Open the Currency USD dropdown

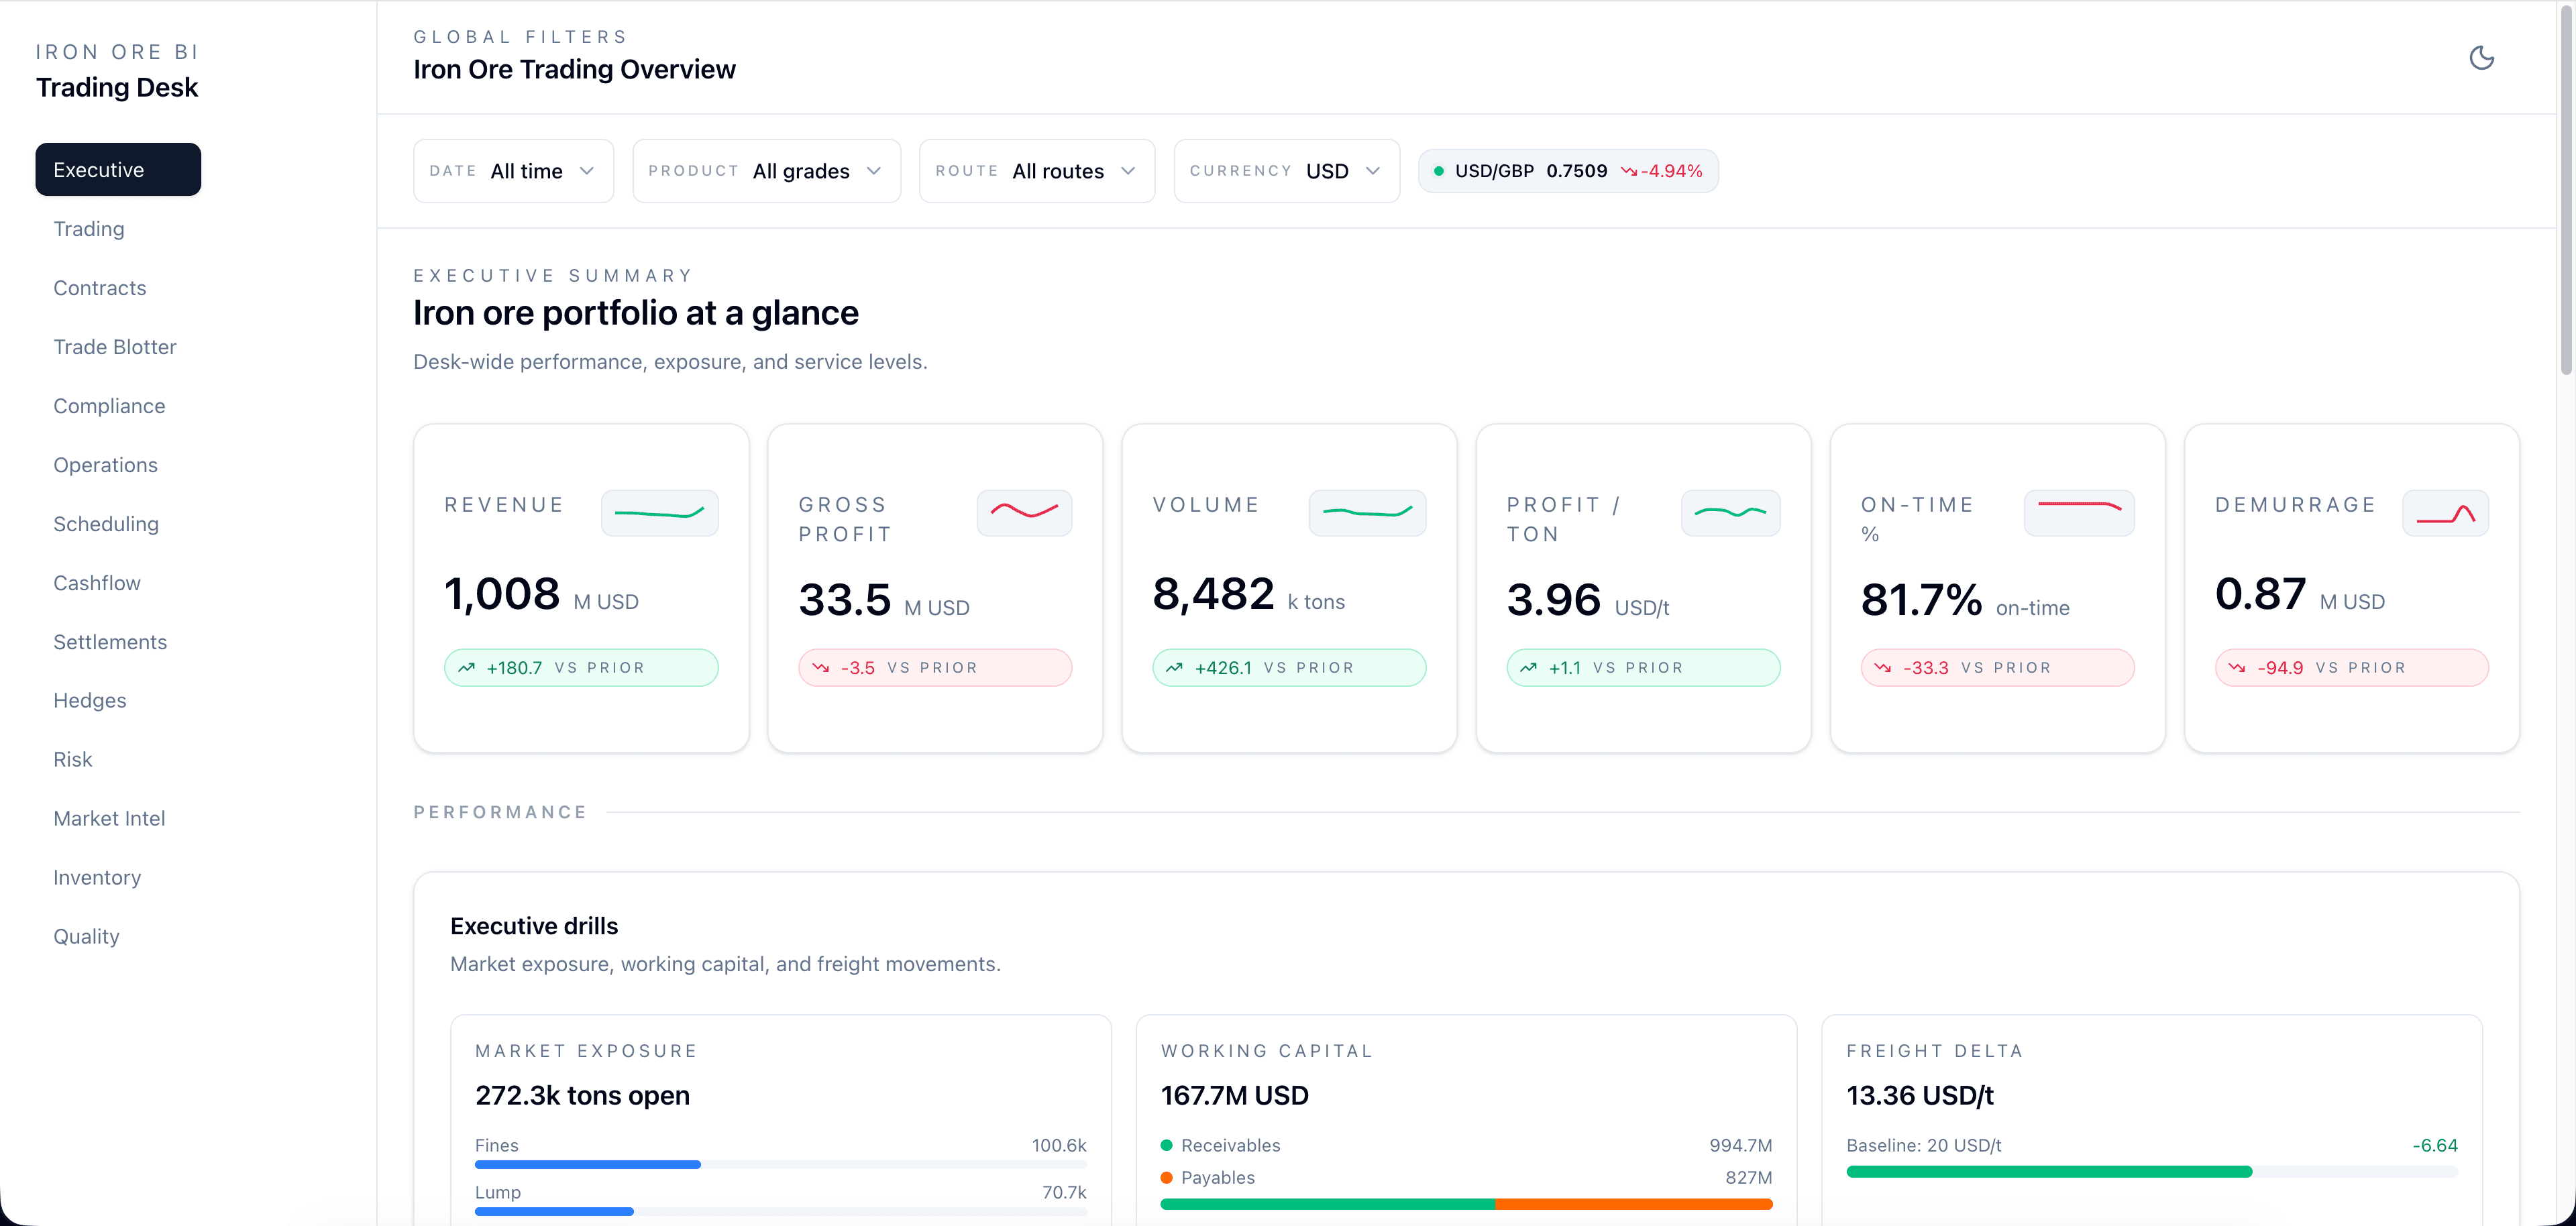click(1286, 171)
